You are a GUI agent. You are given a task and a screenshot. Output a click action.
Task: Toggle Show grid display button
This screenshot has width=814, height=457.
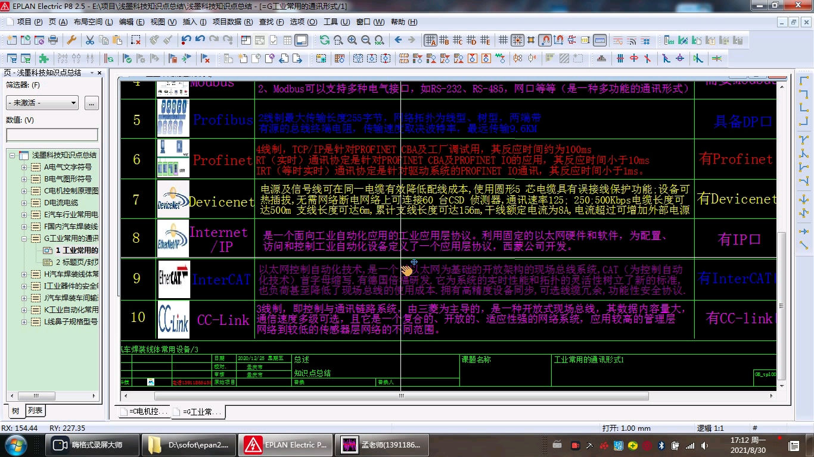[x=504, y=40]
